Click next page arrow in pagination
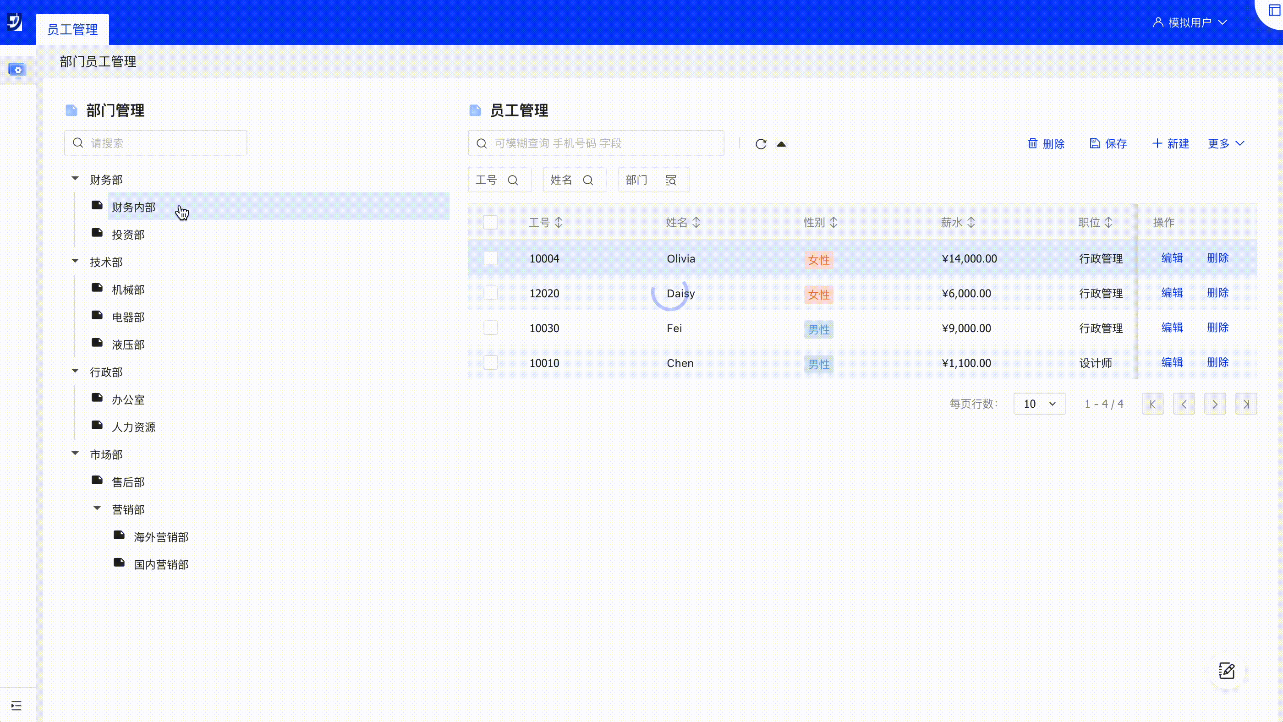This screenshot has width=1283, height=722. click(1215, 404)
